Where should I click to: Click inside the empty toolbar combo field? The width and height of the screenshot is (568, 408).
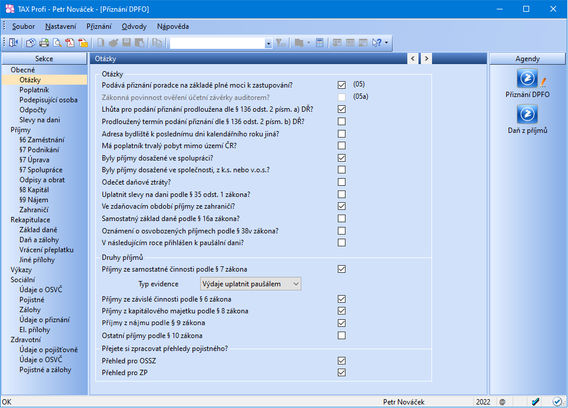tap(217, 44)
